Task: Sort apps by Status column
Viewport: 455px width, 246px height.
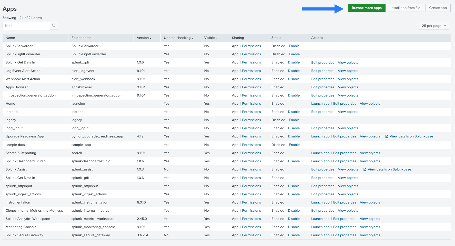Action: tap(278, 38)
